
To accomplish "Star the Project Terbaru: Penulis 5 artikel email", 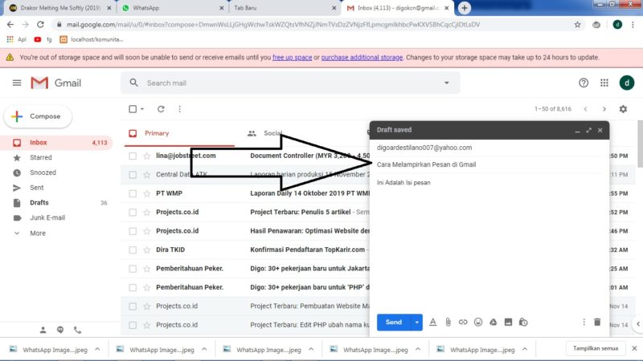I will pyautogui.click(x=147, y=213).
